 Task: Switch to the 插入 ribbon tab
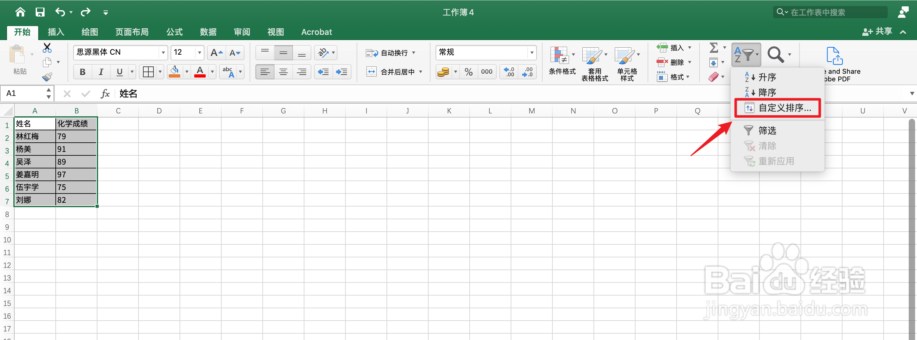pyautogui.click(x=56, y=32)
